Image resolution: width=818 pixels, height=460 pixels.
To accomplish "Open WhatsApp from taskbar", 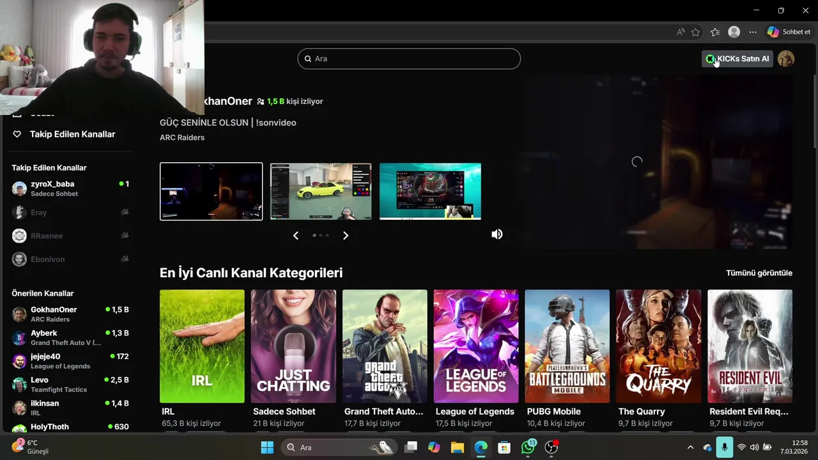I will (528, 447).
